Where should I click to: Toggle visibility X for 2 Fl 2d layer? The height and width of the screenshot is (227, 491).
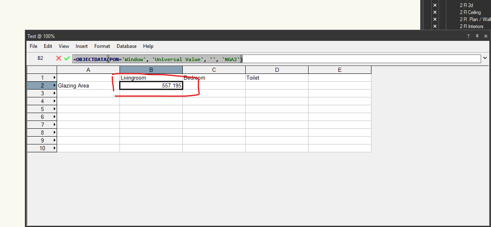tap(435, 5)
